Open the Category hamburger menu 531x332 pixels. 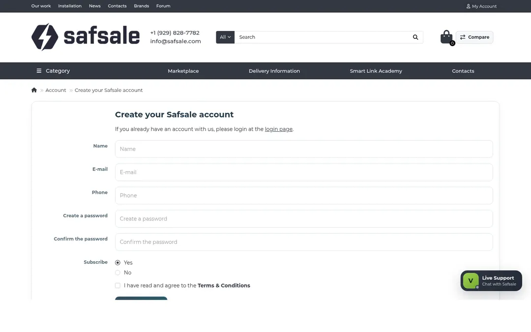click(53, 71)
